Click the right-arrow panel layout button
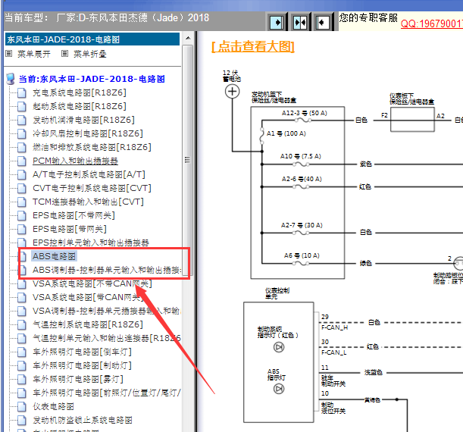This screenshot has width=463, height=432. (x=277, y=22)
